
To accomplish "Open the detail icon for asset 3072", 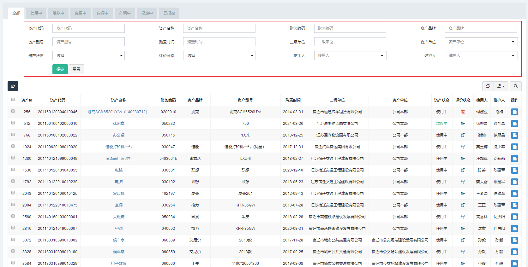I will (514, 240).
